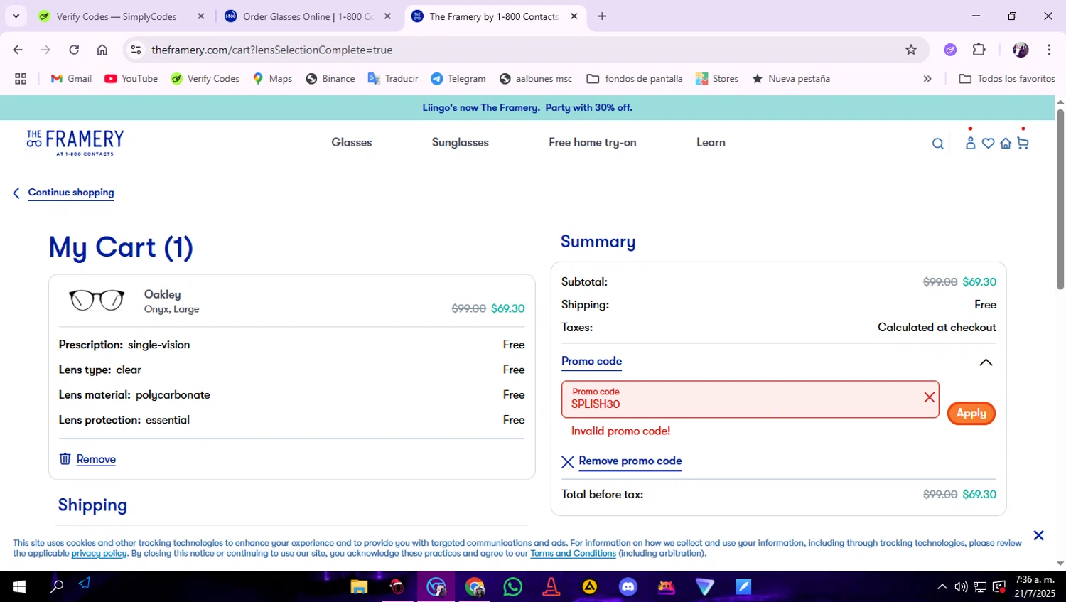The image size is (1066, 602).
Task: Switch to Verify Codes SimplyCodes tab
Action: pos(117,16)
